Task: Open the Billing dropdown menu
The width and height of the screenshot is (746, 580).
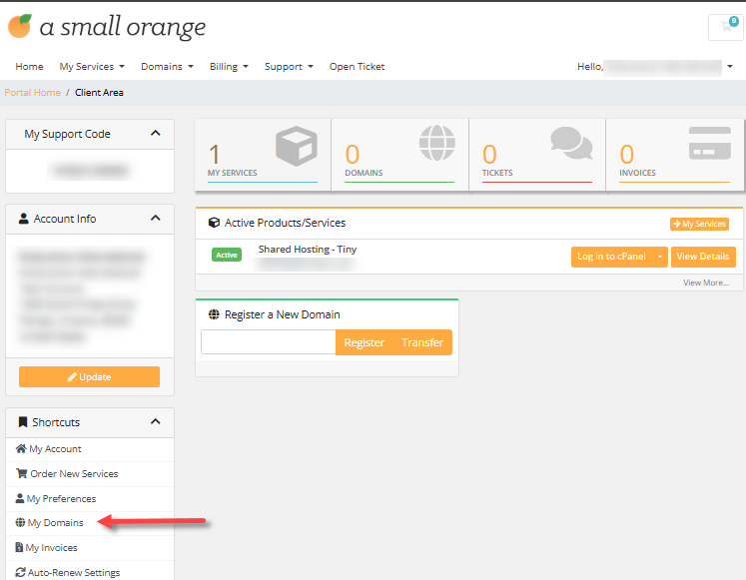Action: tap(229, 67)
